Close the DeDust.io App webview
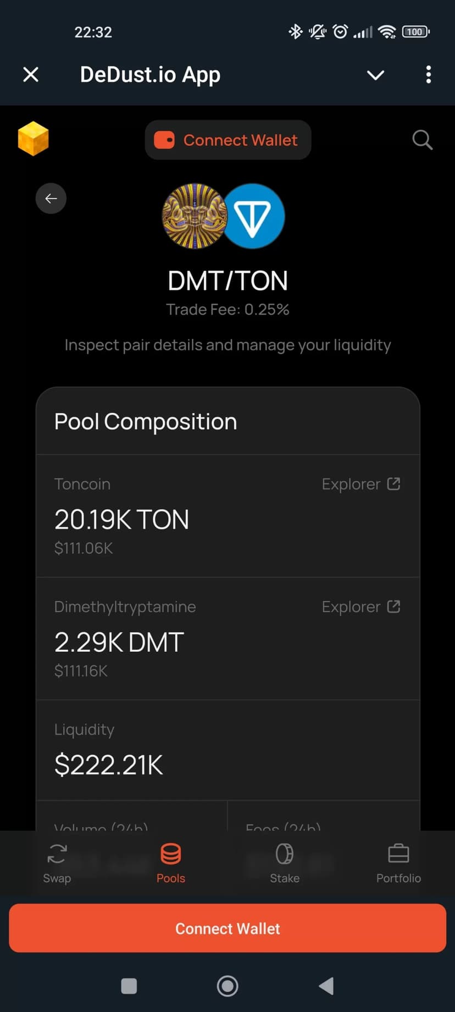Viewport: 455px width, 1012px height. (31, 75)
